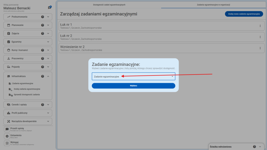Collapse the Infrastruktura sidebar section

(48, 76)
